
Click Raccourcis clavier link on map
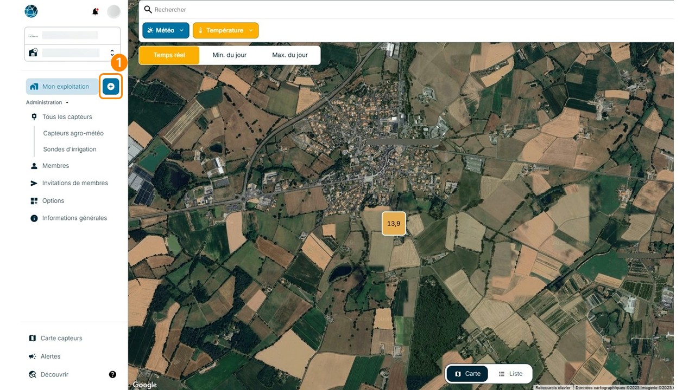point(553,387)
